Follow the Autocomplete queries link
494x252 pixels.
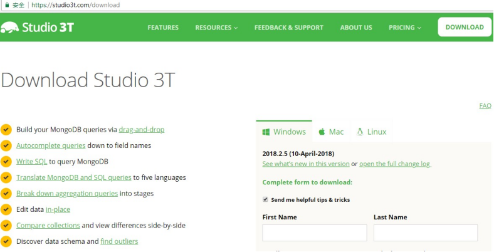[51, 145]
